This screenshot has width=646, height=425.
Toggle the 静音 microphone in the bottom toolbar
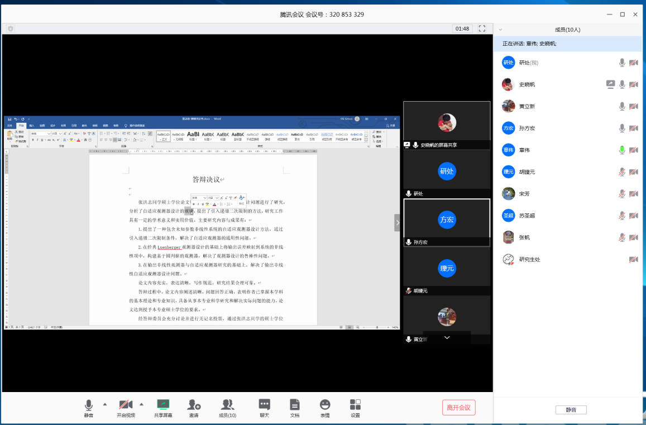[x=89, y=404]
